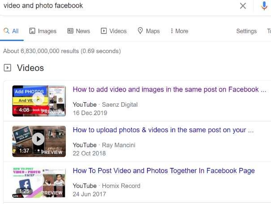Open 'How to upload photos & videos' result
271x204 pixels.
[x=163, y=130]
